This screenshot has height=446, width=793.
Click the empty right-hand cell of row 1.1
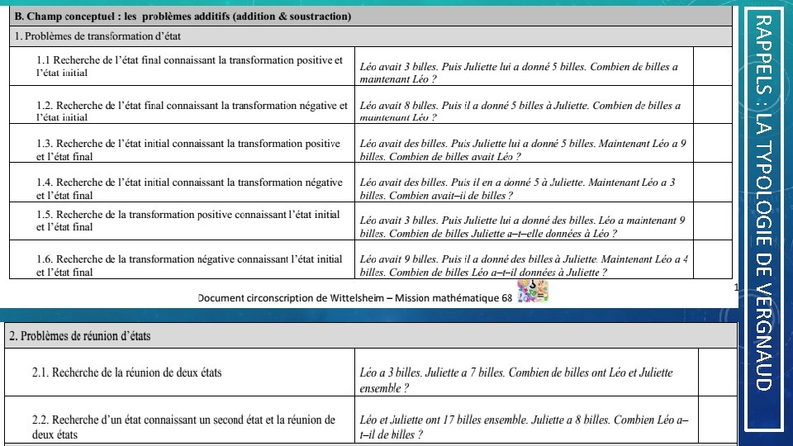click(713, 66)
